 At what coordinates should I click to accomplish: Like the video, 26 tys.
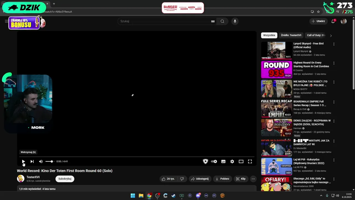168,179
